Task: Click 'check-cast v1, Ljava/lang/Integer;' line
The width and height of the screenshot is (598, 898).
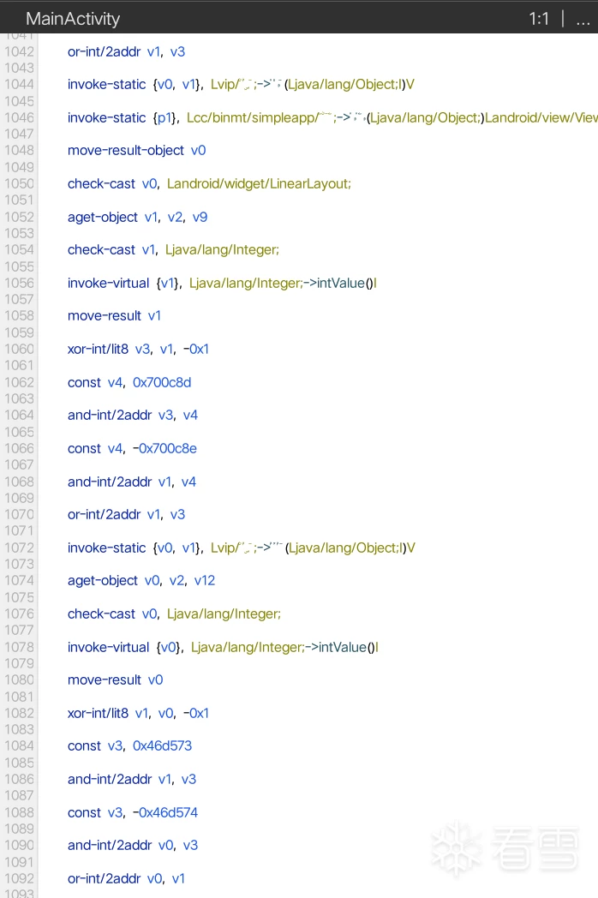Action: coord(173,249)
